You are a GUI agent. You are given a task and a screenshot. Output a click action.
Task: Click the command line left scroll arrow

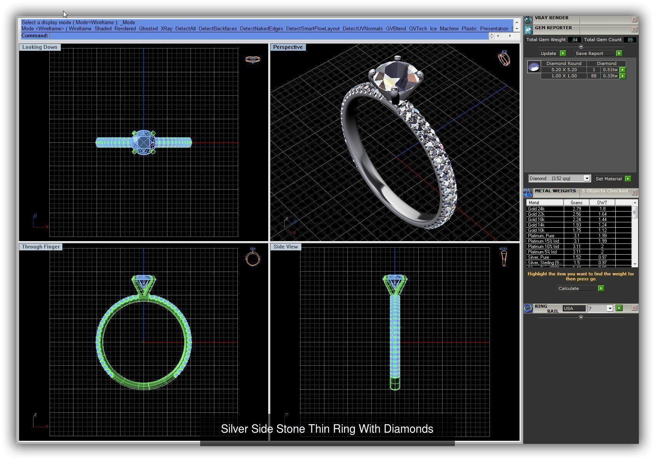(x=498, y=36)
